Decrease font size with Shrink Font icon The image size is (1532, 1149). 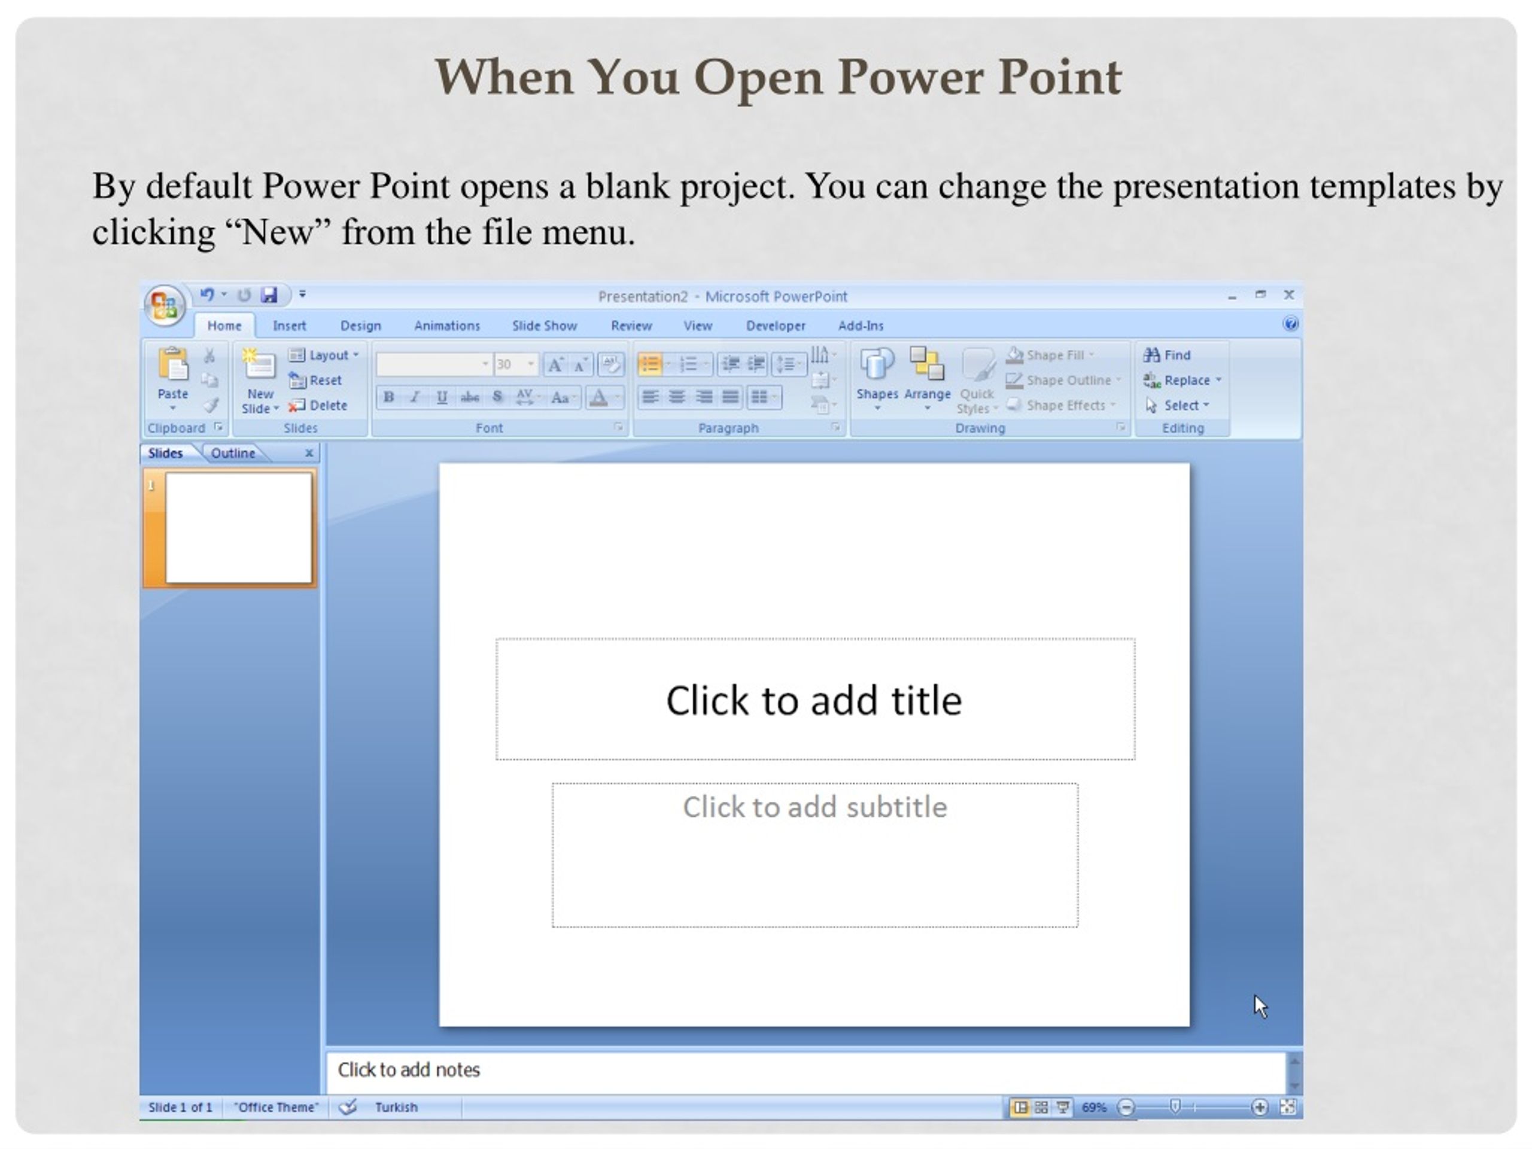coord(580,364)
